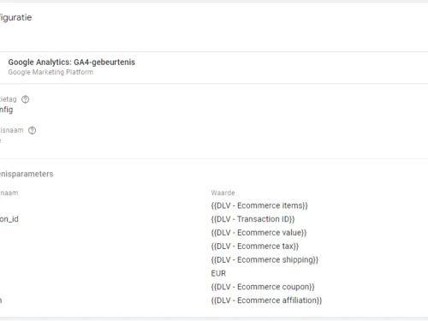Click the Waarde column header
The width and height of the screenshot is (428, 321).
[x=223, y=193]
